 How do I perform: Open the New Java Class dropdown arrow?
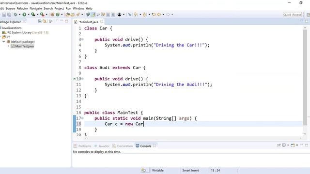pos(62,14)
